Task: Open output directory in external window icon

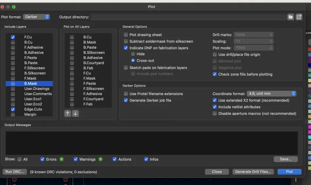Action: click(x=299, y=17)
